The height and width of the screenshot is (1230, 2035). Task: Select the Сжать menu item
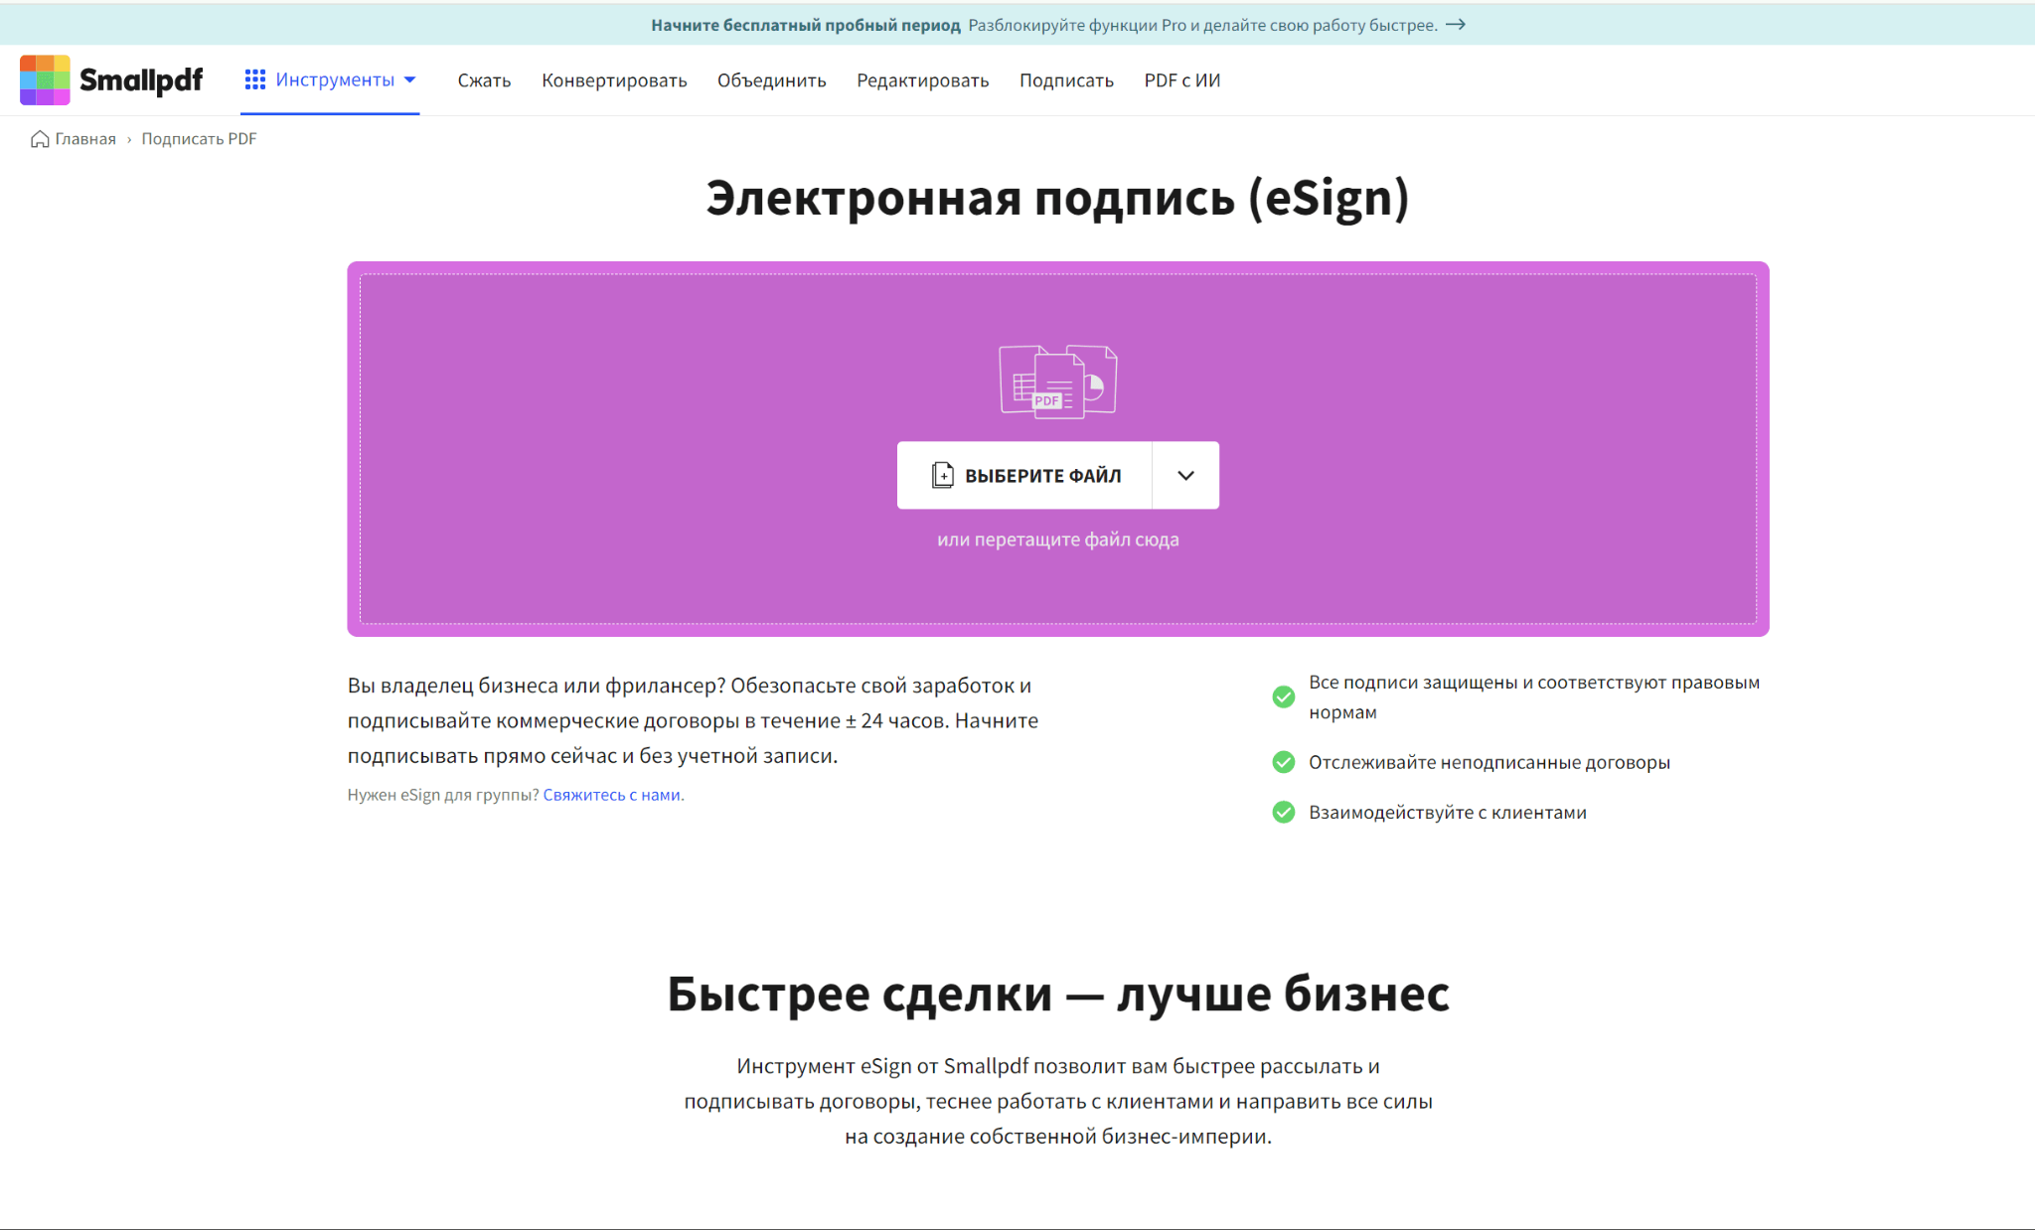tap(483, 80)
